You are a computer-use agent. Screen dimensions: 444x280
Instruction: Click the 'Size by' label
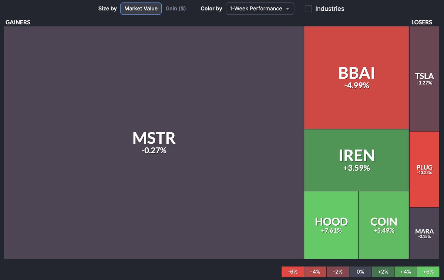tap(108, 8)
